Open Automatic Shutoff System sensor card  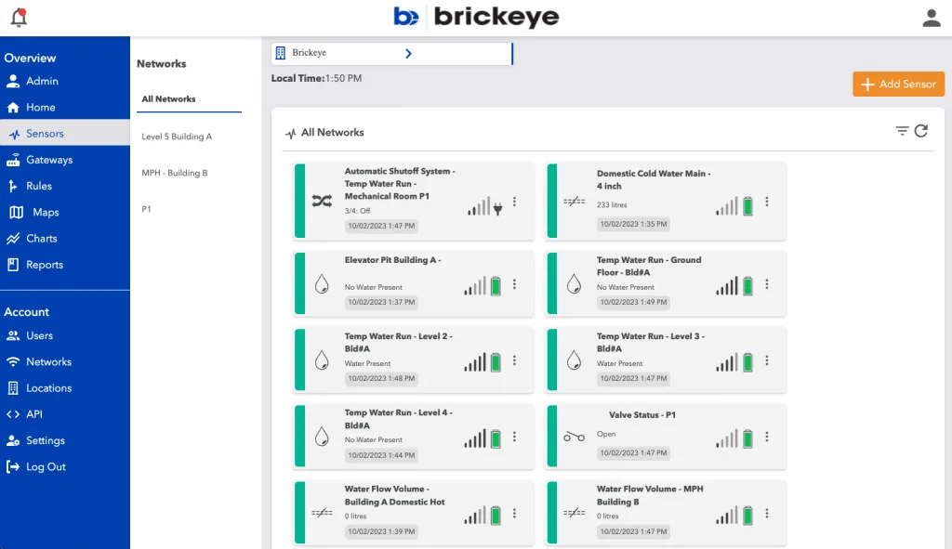(414, 201)
